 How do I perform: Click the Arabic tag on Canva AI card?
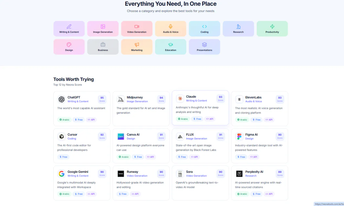coord(124,157)
